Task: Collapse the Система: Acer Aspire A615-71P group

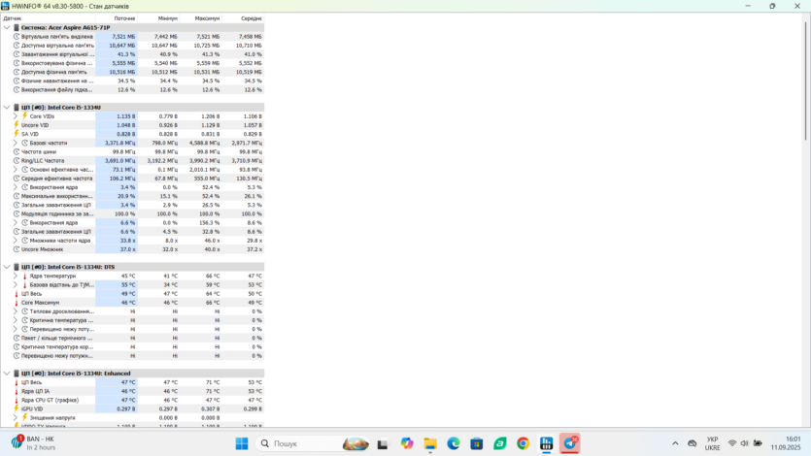Action: 7,27
